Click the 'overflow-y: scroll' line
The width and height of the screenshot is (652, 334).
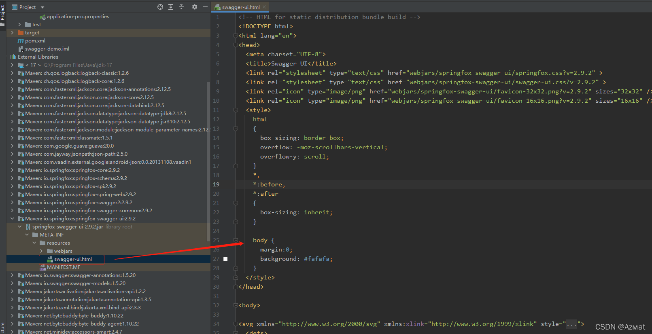click(295, 156)
